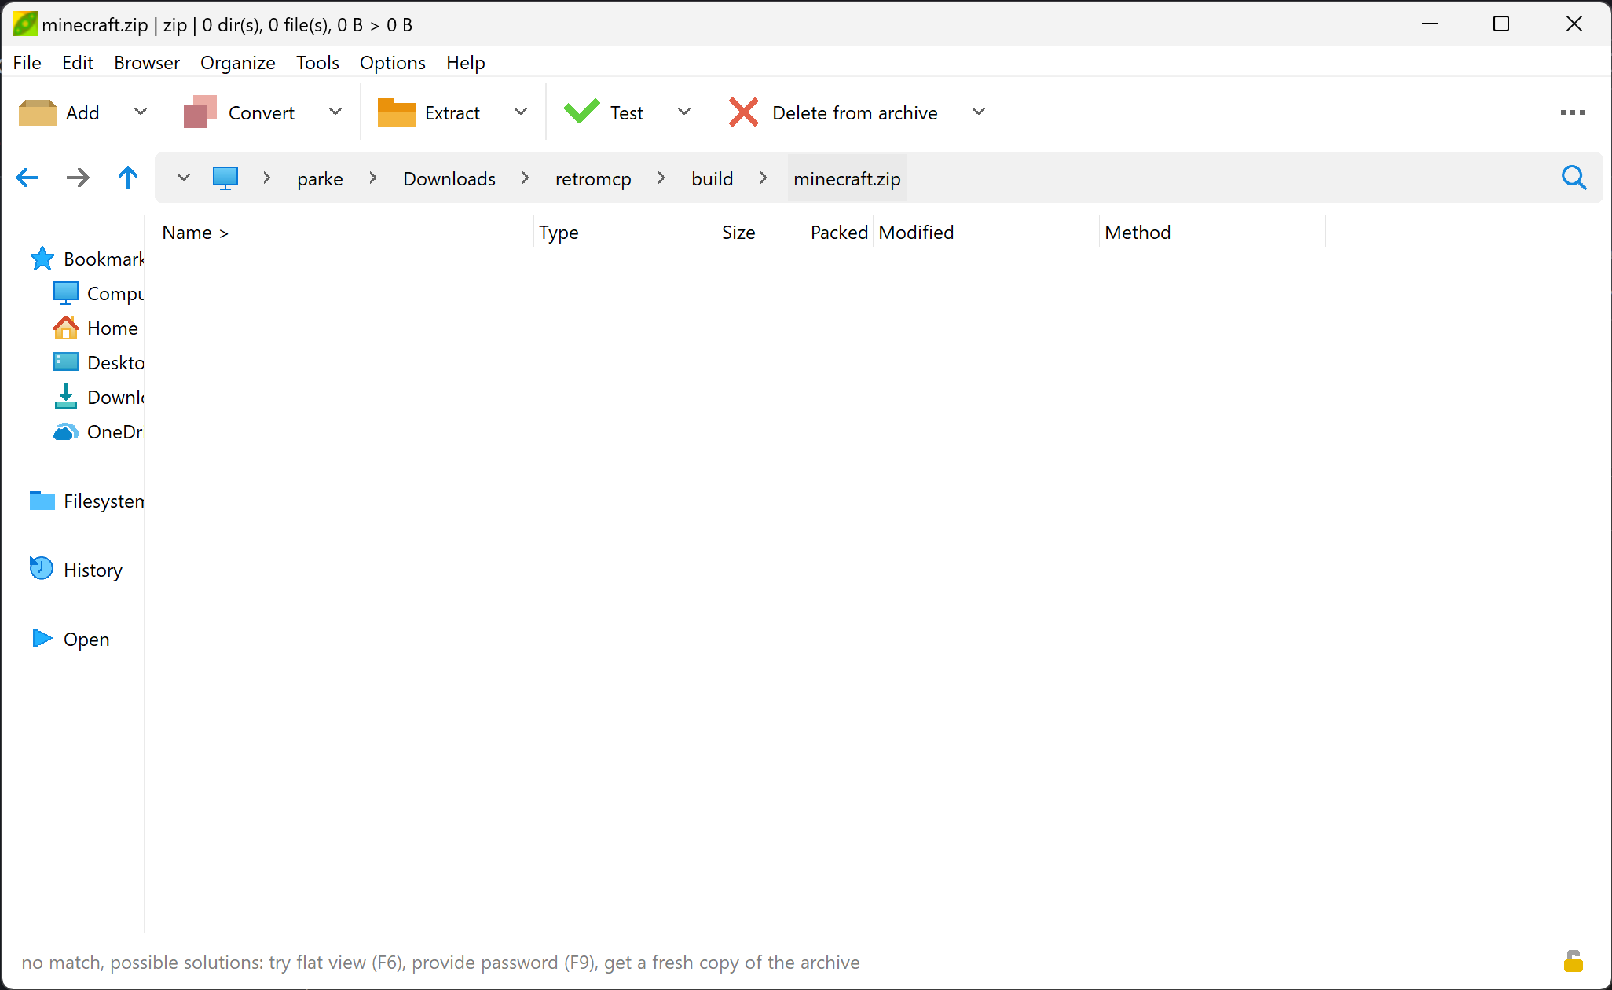Image resolution: width=1612 pixels, height=990 pixels.
Task: Open the Extract tool
Action: tap(397, 112)
